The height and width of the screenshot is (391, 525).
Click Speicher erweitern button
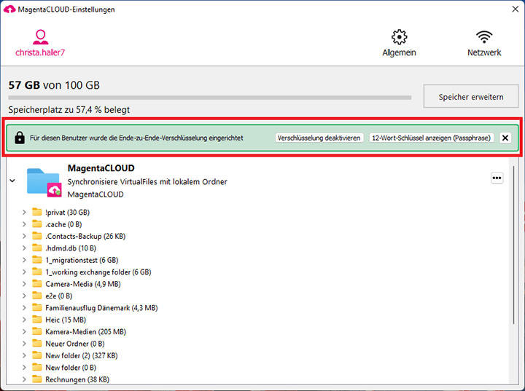[470, 97]
